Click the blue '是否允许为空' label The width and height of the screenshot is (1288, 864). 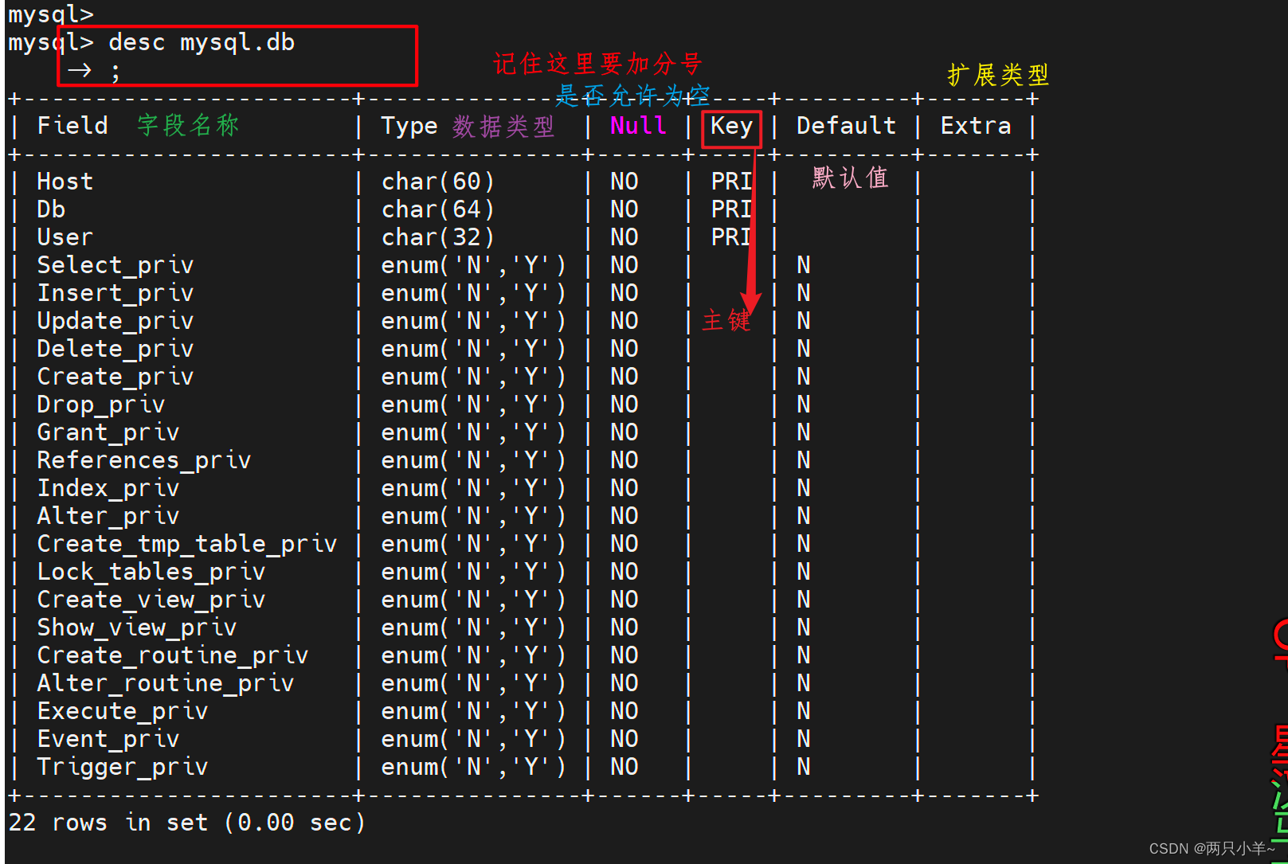pyautogui.click(x=632, y=96)
